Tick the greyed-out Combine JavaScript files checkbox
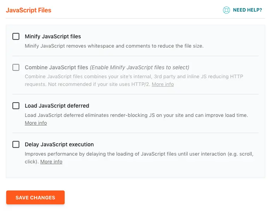Image resolution: width=271 pixels, height=216 pixels. (x=16, y=67)
